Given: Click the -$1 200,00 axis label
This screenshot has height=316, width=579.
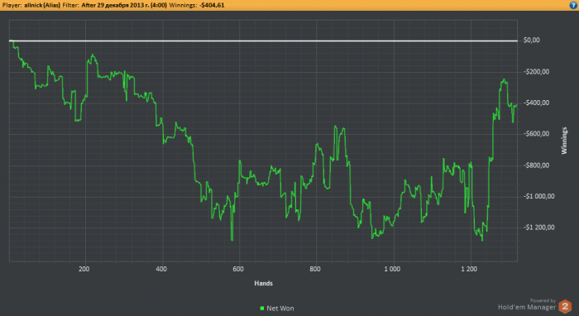Looking at the screenshot, I should coord(538,227).
